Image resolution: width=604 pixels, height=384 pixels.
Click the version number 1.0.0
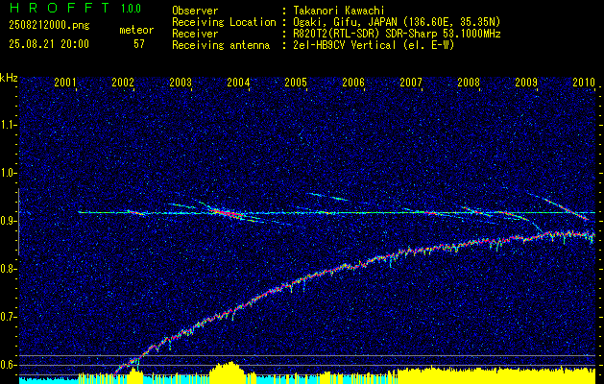tap(131, 9)
